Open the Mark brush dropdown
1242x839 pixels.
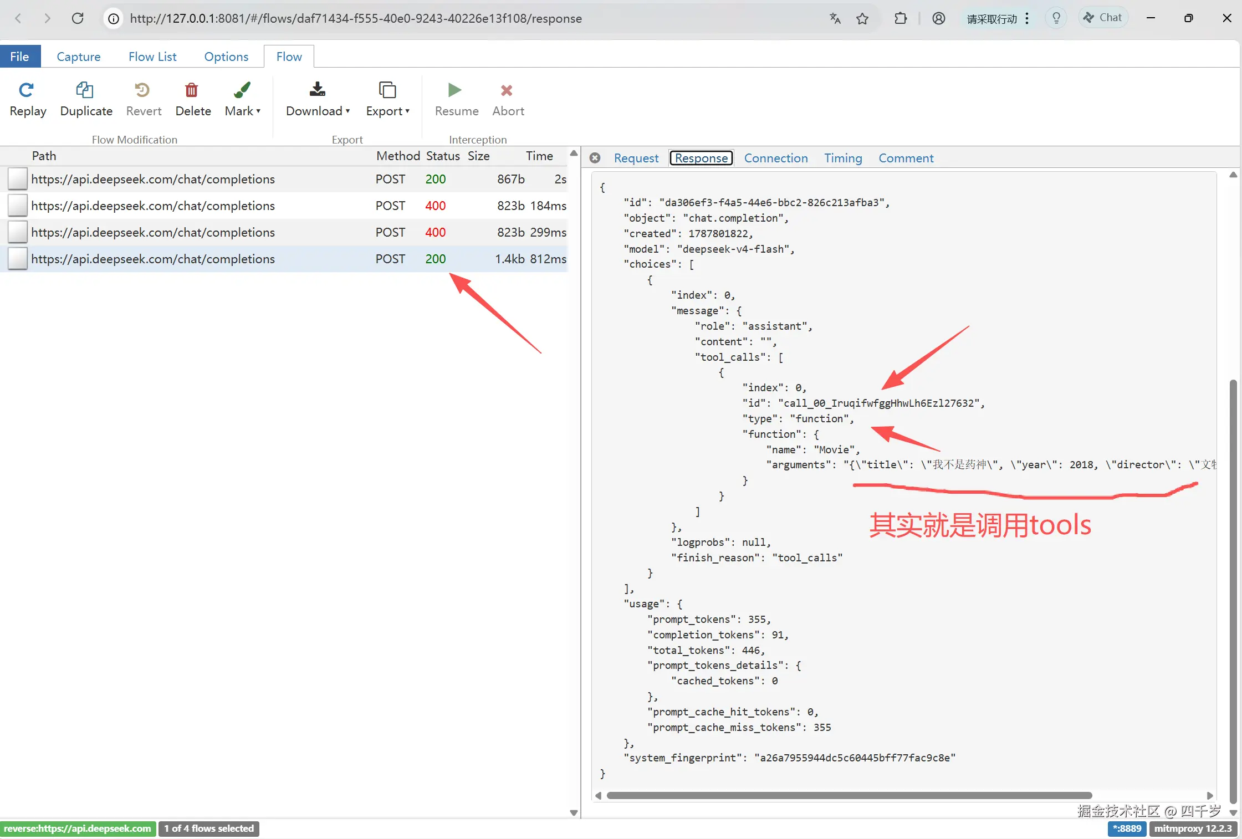coord(242,100)
